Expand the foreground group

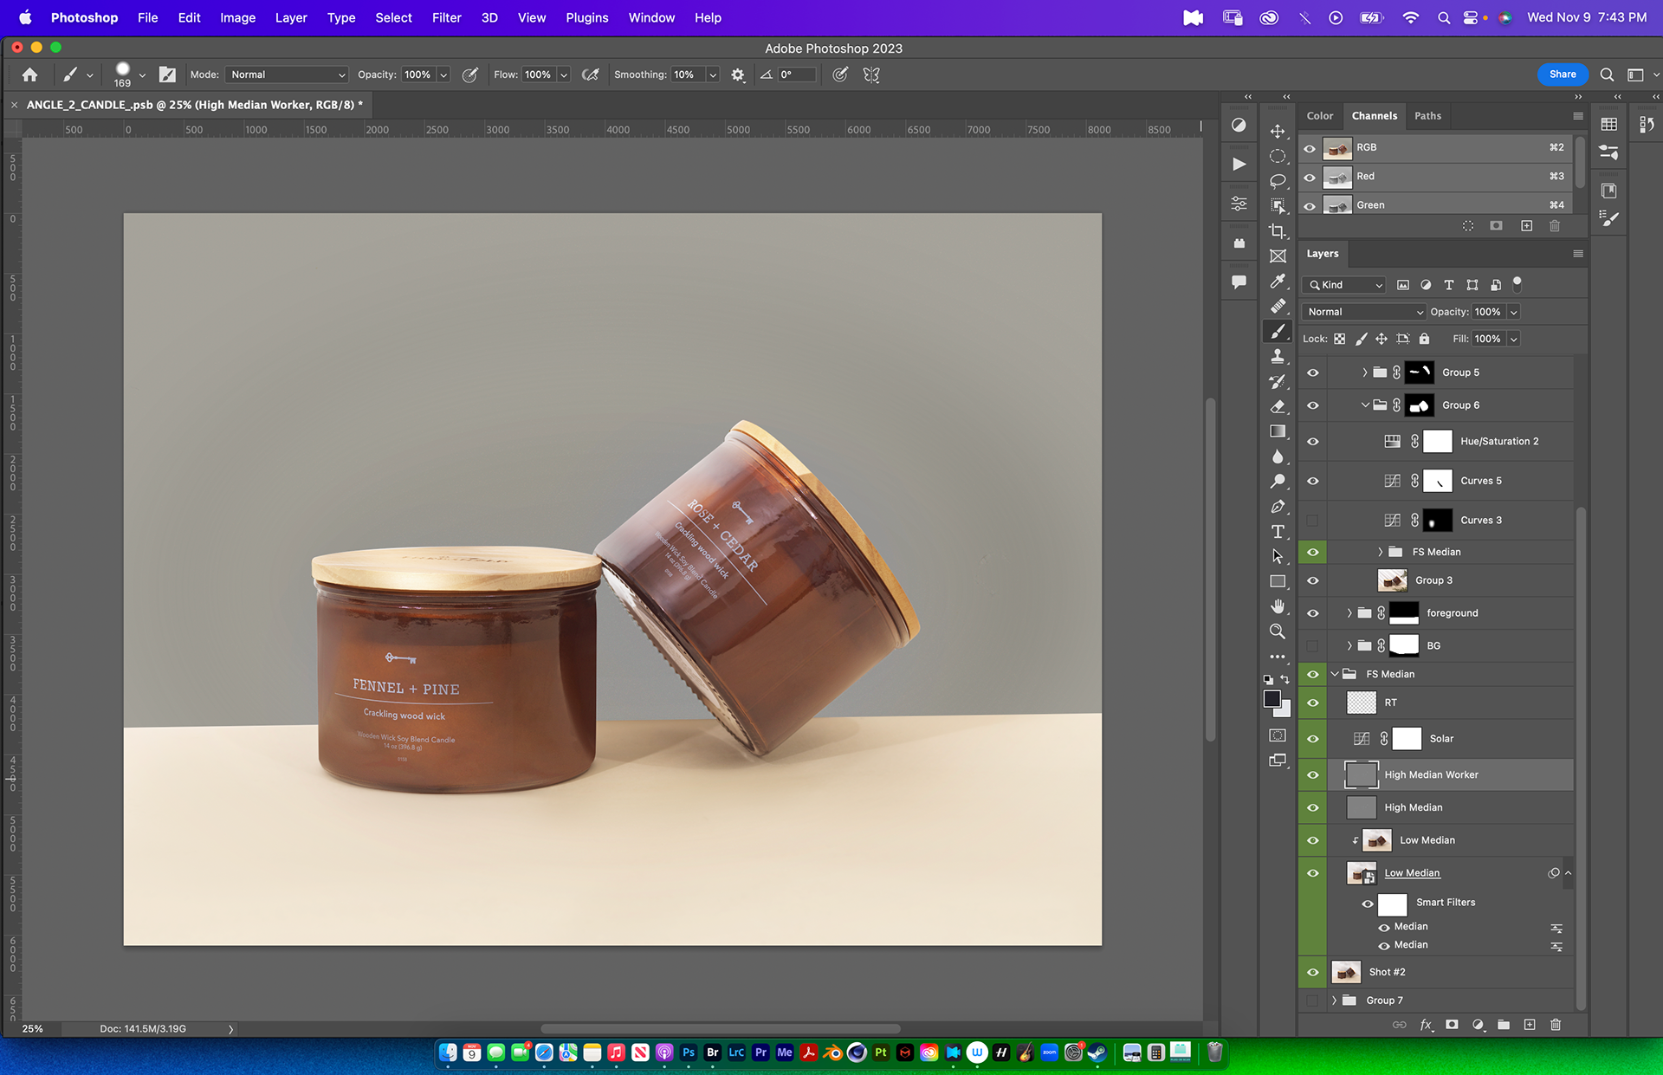pyautogui.click(x=1349, y=613)
